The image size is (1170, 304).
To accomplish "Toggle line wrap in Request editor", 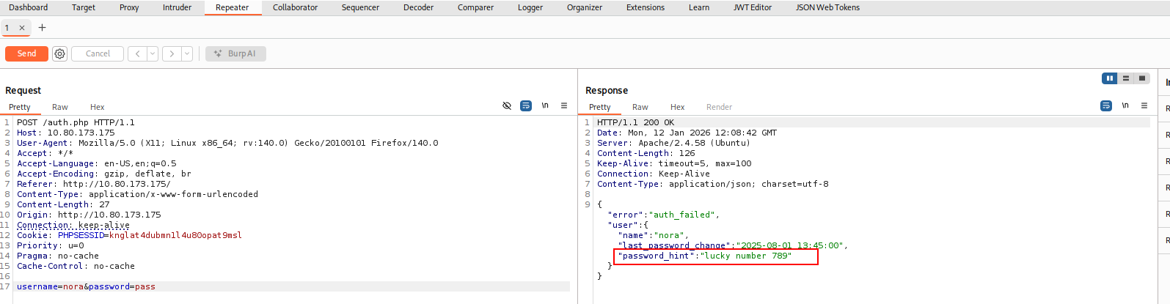I will click(526, 105).
